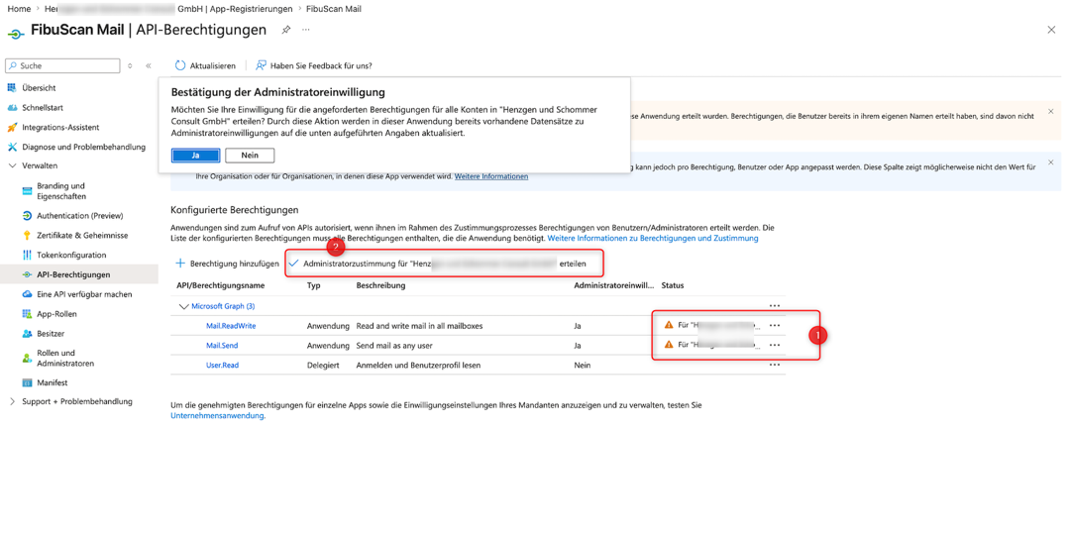
Task: Click the Übersicht grid icon
Action: click(12, 88)
